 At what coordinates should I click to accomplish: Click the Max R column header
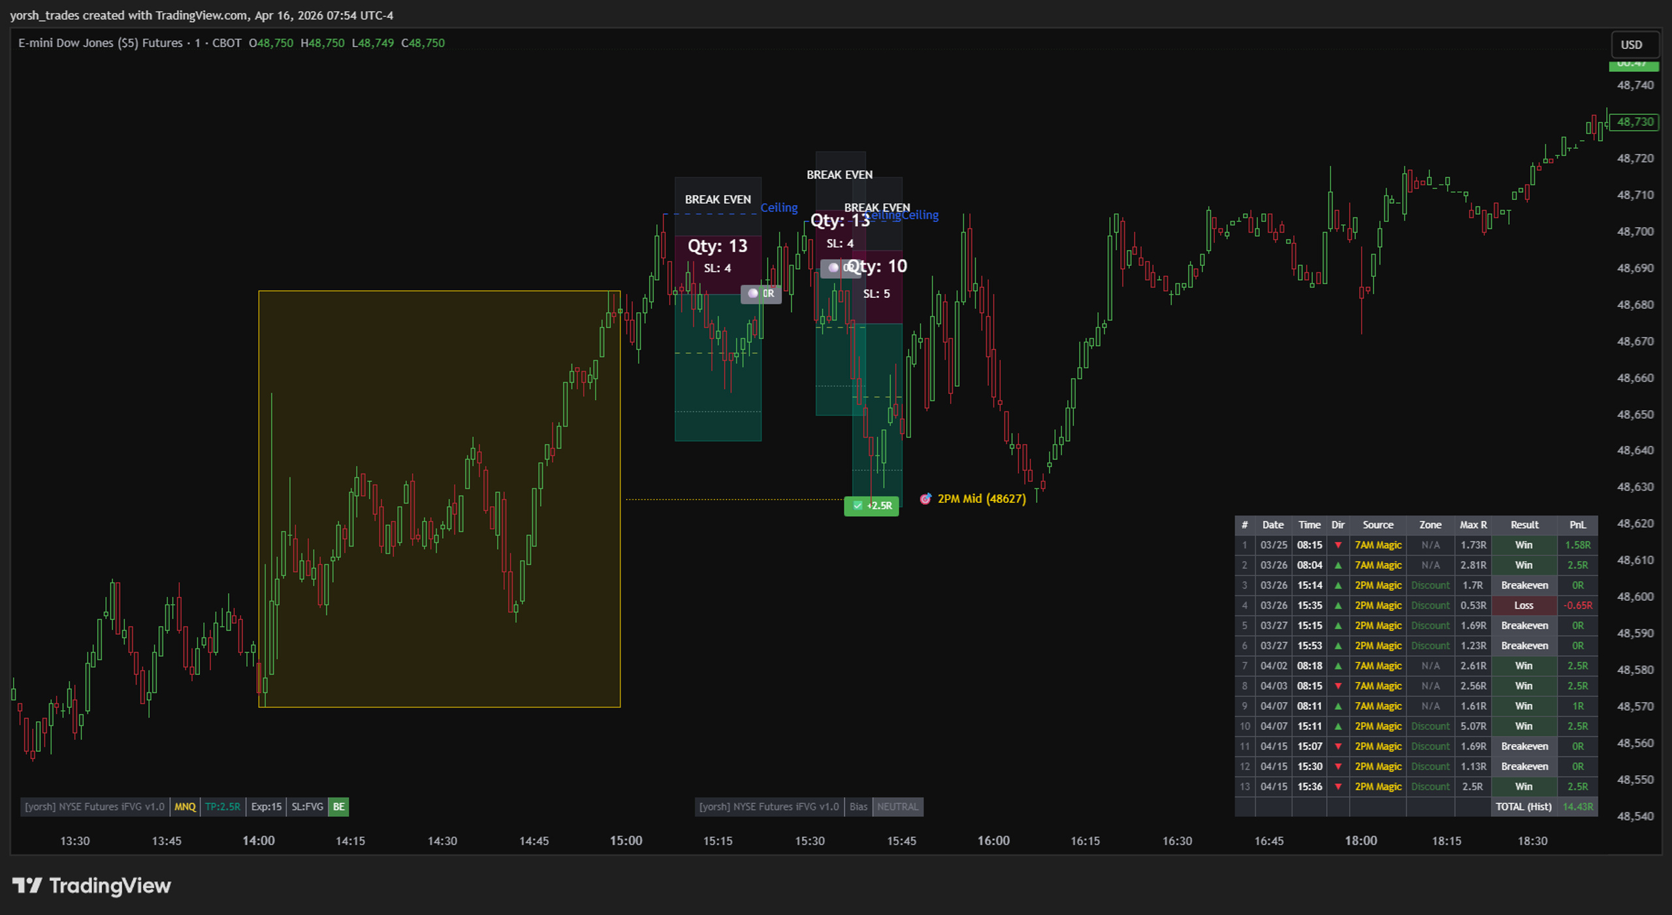click(x=1473, y=524)
